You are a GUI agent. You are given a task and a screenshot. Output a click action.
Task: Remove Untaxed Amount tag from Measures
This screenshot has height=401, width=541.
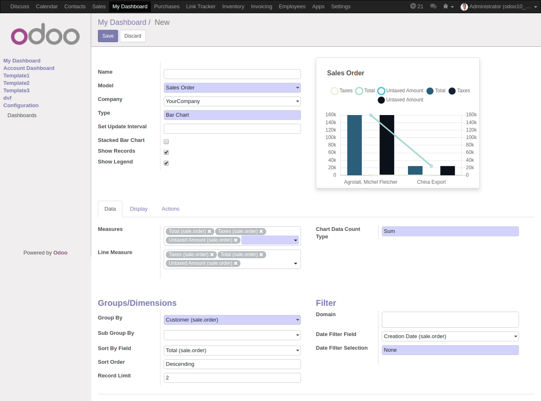point(235,240)
